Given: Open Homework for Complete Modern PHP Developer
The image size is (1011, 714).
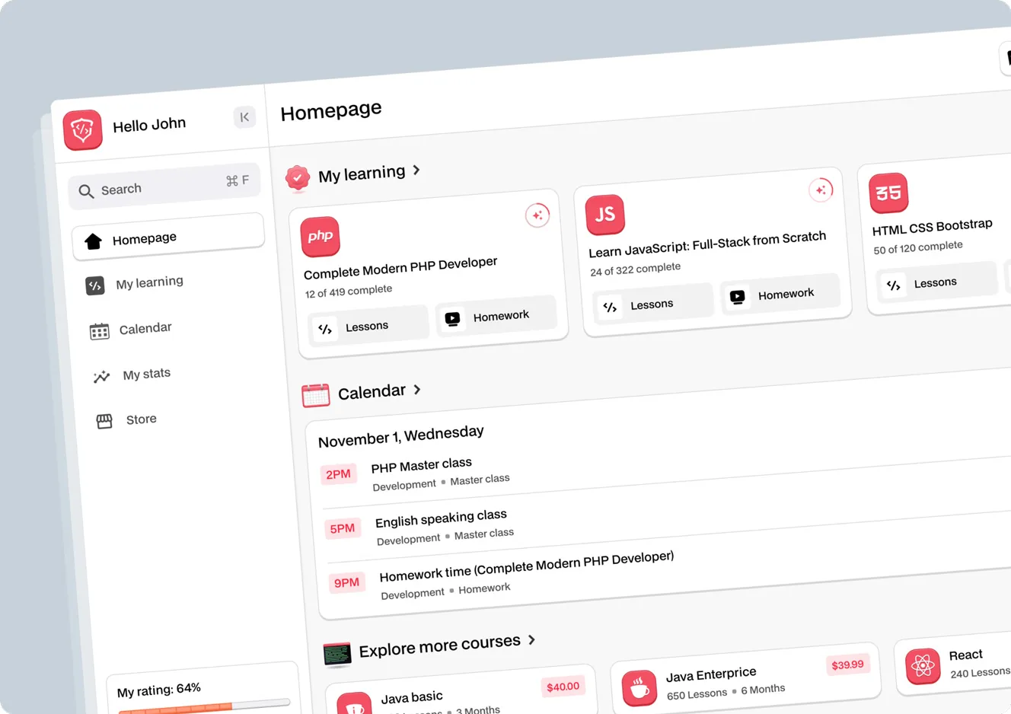Looking at the screenshot, I should pyautogui.click(x=496, y=315).
